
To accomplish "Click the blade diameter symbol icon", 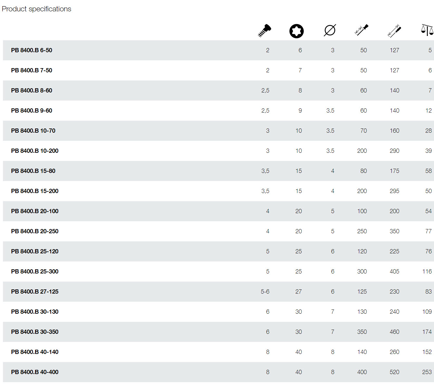I will pyautogui.click(x=330, y=30).
